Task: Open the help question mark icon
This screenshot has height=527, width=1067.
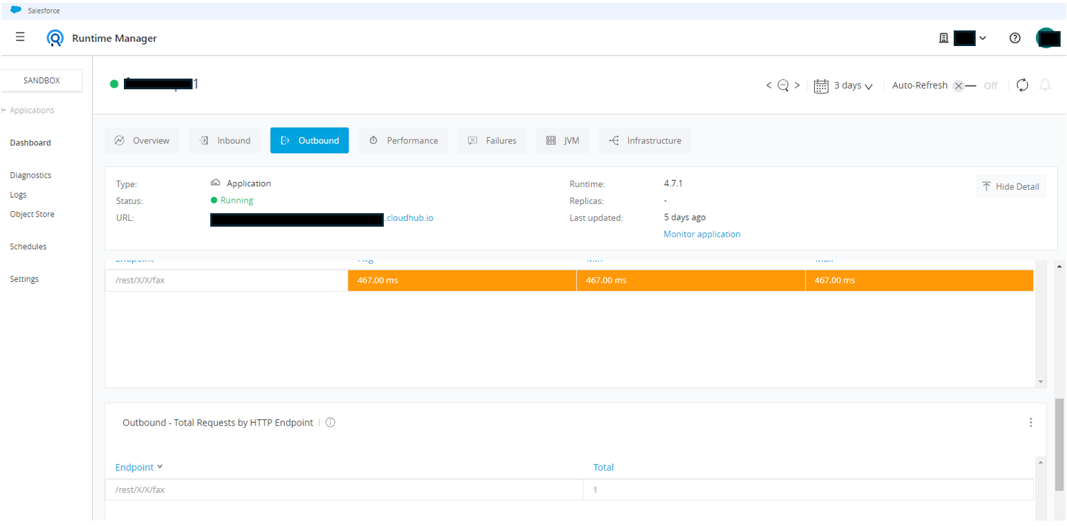Action: pyautogui.click(x=1015, y=38)
